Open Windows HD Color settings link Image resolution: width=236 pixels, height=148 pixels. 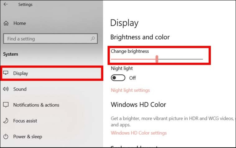[x=139, y=133]
